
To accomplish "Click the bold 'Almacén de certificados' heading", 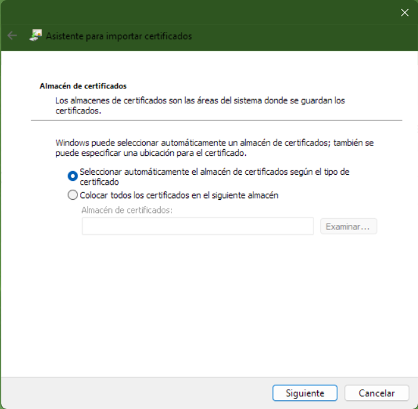I will click(x=83, y=86).
